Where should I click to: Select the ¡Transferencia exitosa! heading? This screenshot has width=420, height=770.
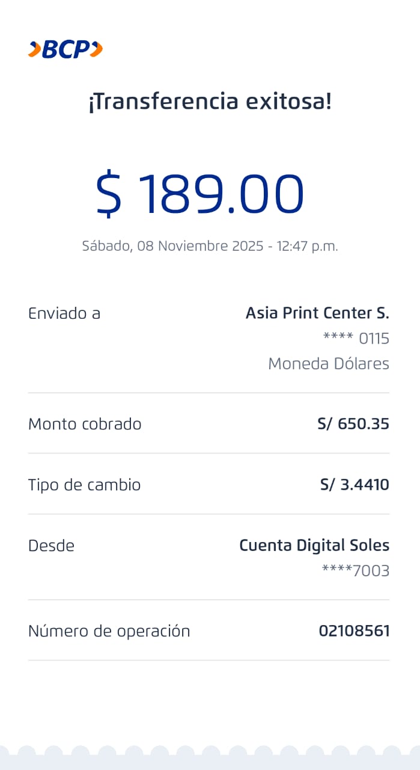coord(210,102)
